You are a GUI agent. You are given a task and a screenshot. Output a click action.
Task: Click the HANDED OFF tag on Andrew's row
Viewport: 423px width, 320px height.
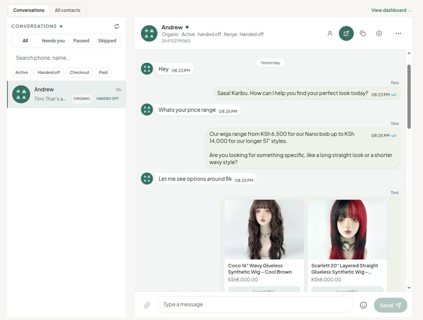pyautogui.click(x=108, y=99)
